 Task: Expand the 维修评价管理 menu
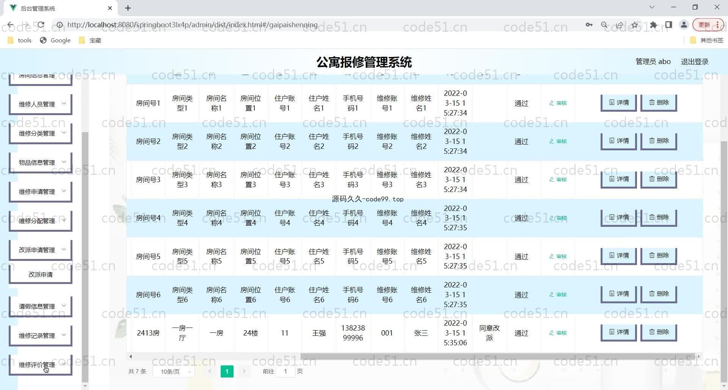tap(41, 365)
